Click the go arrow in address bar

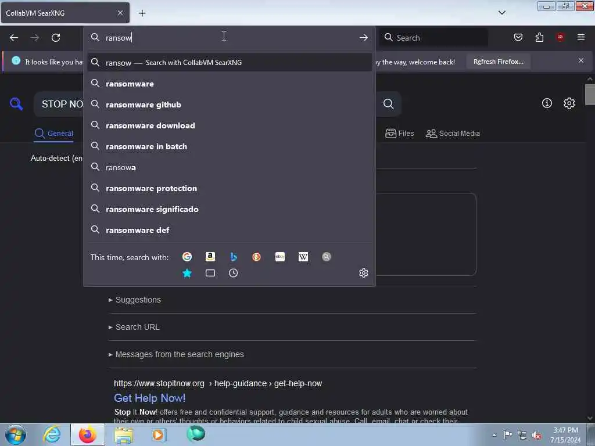364,38
